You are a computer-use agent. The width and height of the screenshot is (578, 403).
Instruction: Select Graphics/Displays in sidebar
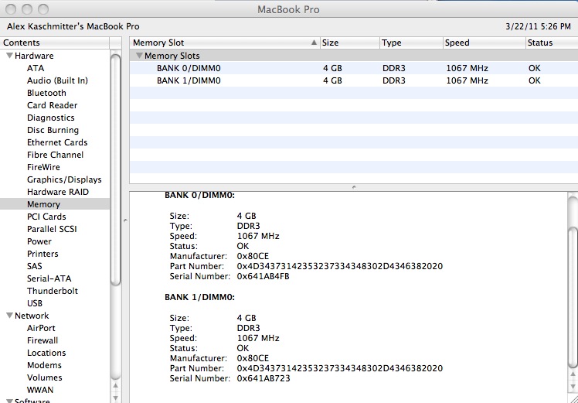click(64, 179)
